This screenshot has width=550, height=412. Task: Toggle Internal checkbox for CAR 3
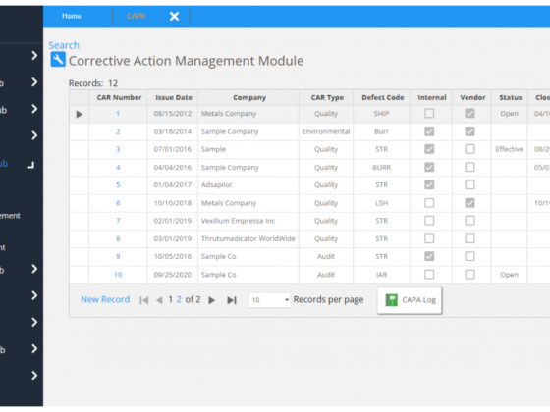click(x=429, y=149)
